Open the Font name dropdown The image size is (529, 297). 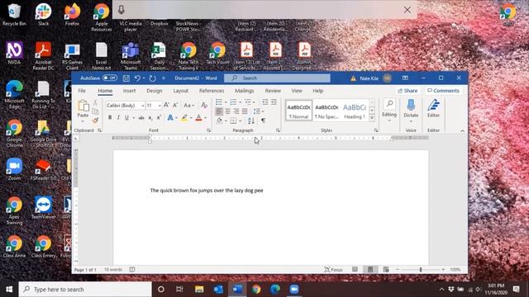pyautogui.click(x=143, y=106)
